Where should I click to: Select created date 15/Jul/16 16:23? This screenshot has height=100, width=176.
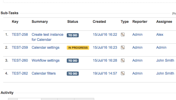point(105,47)
